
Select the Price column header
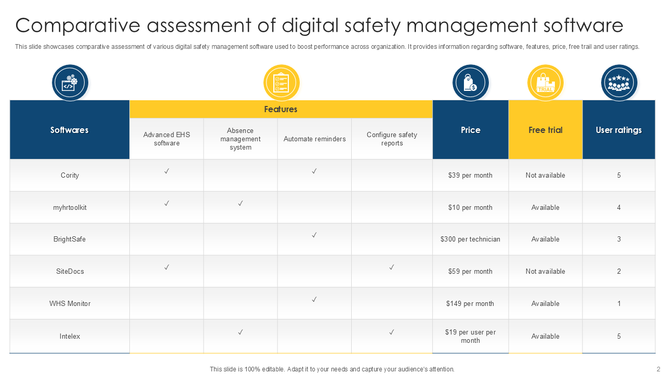pyautogui.click(x=471, y=130)
